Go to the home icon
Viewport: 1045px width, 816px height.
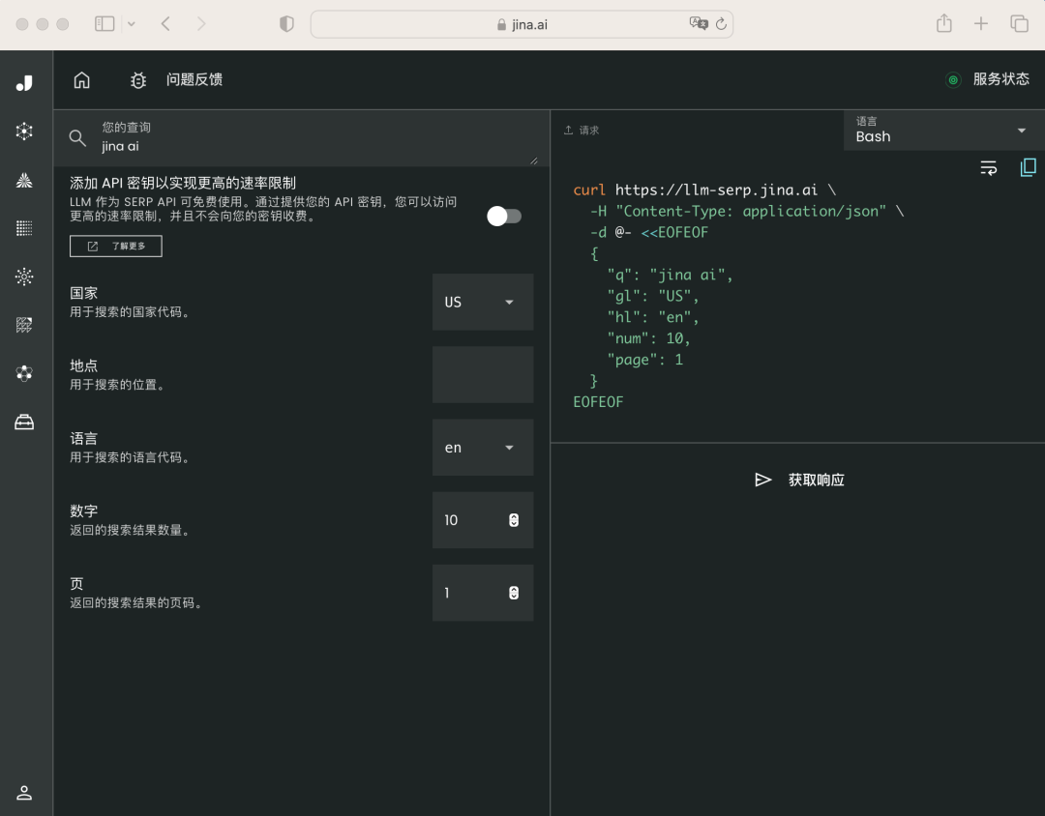pos(81,80)
